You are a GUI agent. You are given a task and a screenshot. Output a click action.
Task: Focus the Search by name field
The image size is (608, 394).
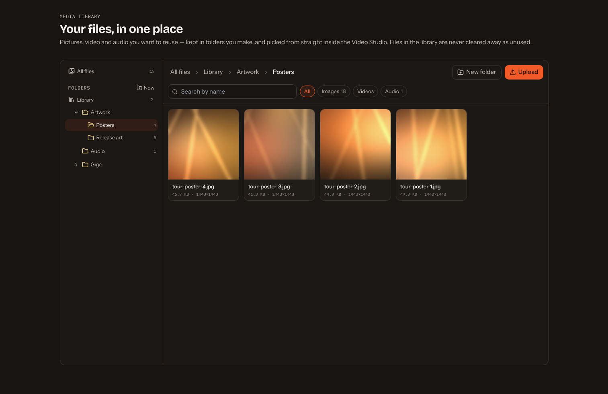coord(232,92)
